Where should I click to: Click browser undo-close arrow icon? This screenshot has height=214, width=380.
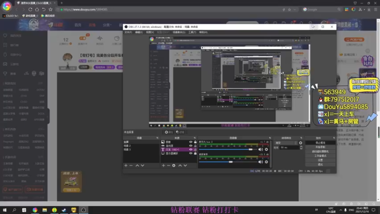pyautogui.click(x=44, y=10)
